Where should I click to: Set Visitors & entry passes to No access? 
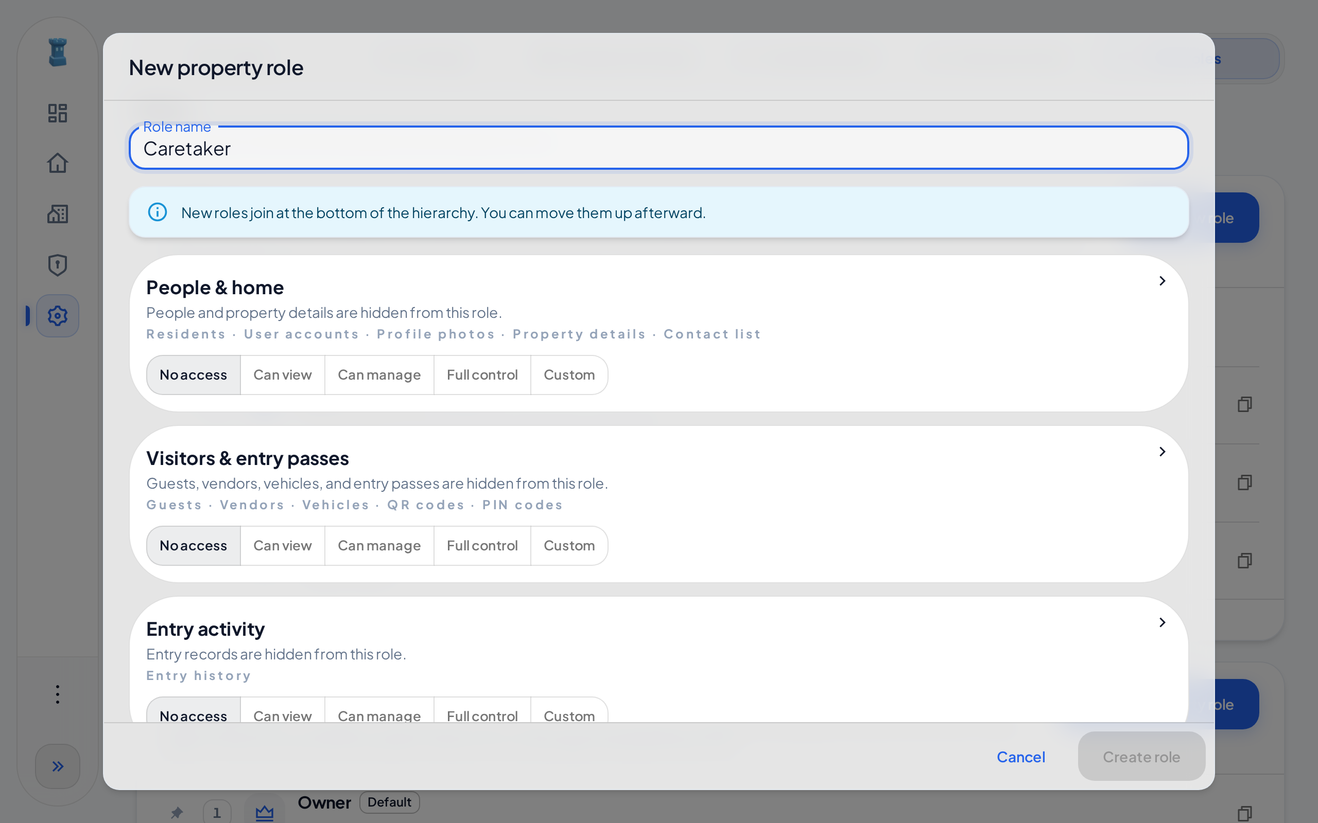click(x=194, y=546)
